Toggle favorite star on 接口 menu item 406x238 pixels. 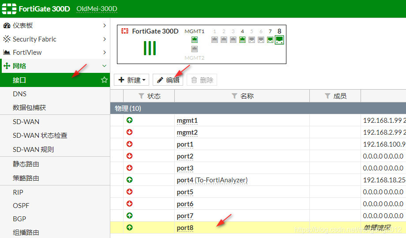tap(104, 80)
